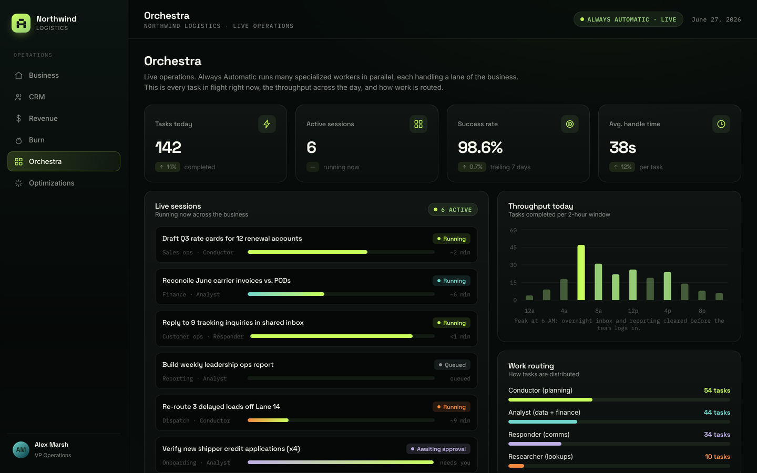The width and height of the screenshot is (757, 473).
Task: Click the orange Running badge on Re-route loads
Action: pyautogui.click(x=452, y=407)
